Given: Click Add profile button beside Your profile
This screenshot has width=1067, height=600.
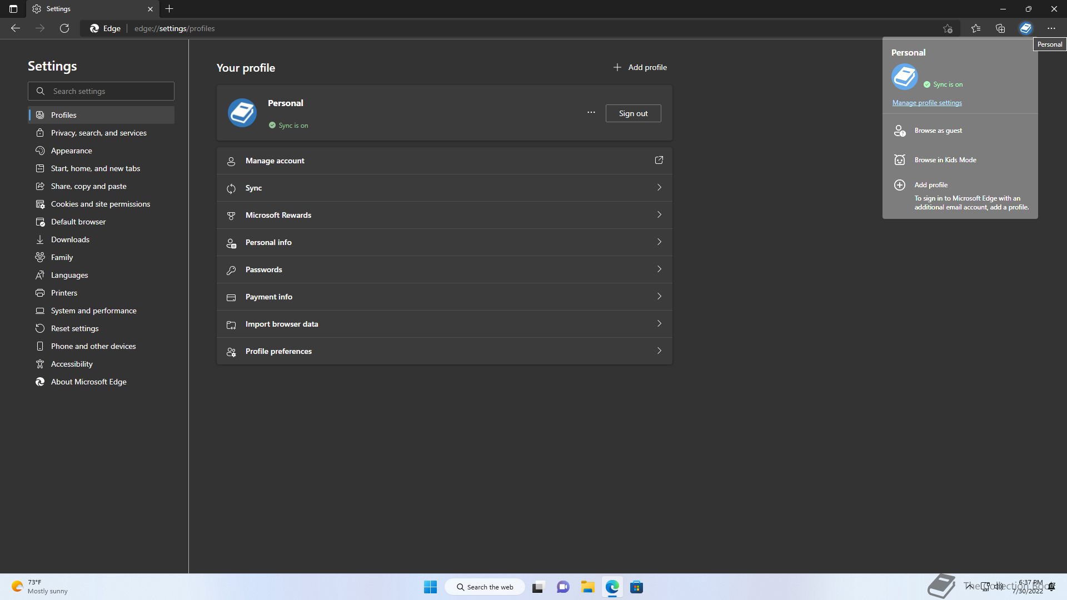Looking at the screenshot, I should [640, 67].
